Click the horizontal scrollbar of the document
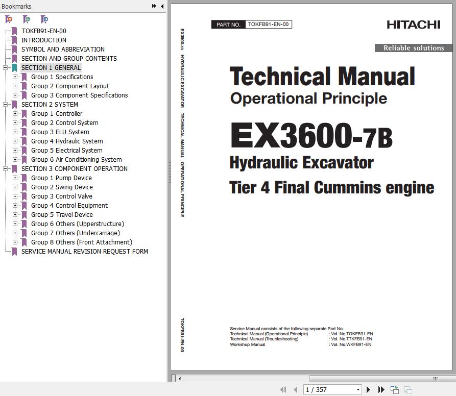456x396 pixels. tap(306, 379)
